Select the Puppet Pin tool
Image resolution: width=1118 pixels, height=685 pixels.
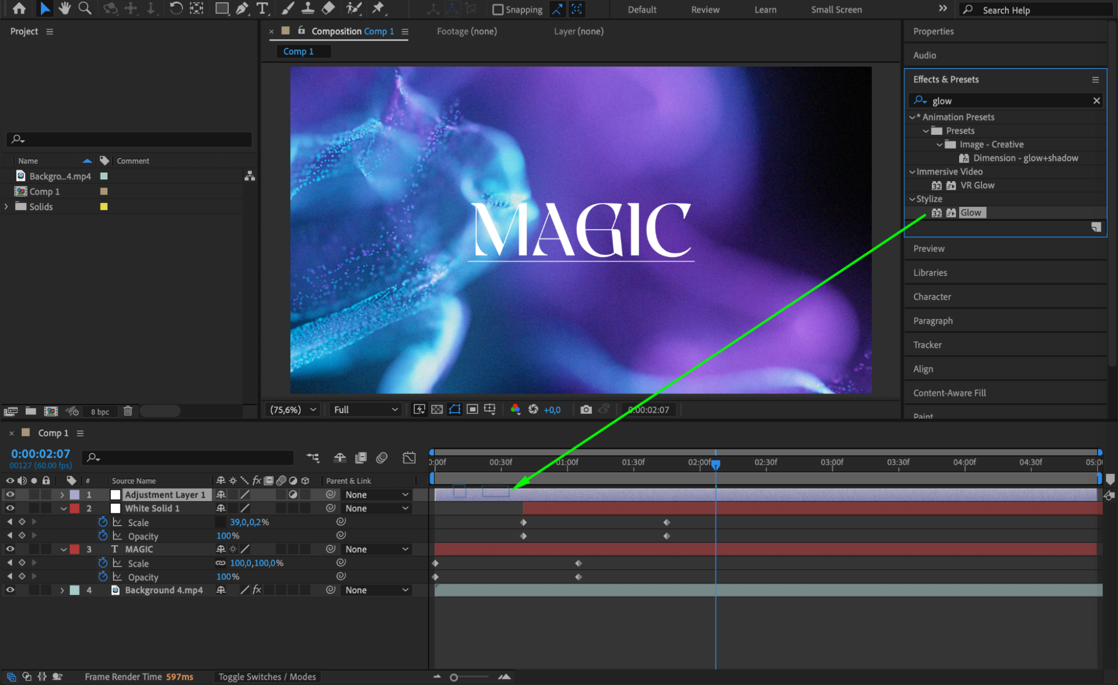tap(378, 8)
